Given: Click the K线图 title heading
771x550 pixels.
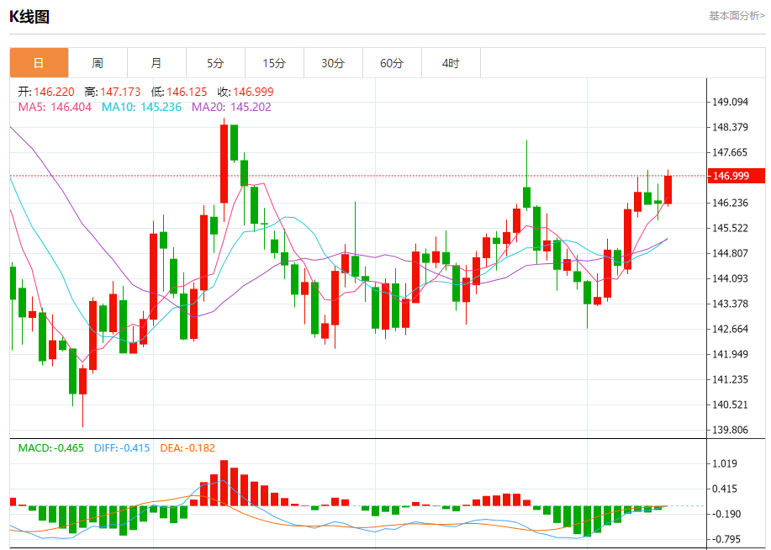Looking at the screenshot, I should click(29, 16).
